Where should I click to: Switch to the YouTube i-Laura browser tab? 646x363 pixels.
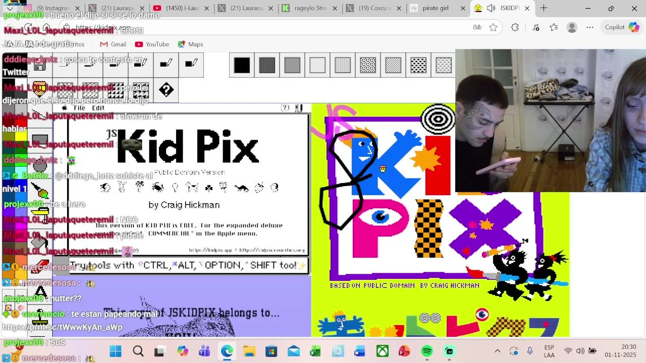click(181, 8)
